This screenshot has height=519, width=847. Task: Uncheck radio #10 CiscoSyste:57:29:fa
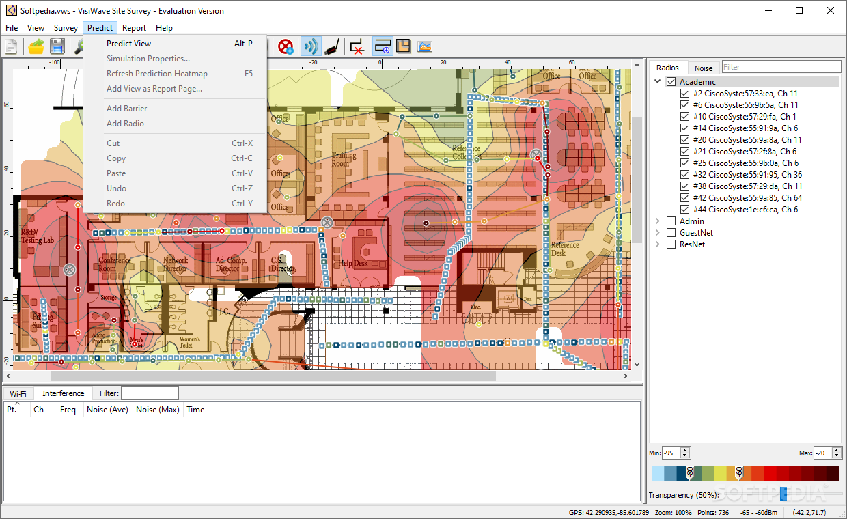(684, 117)
